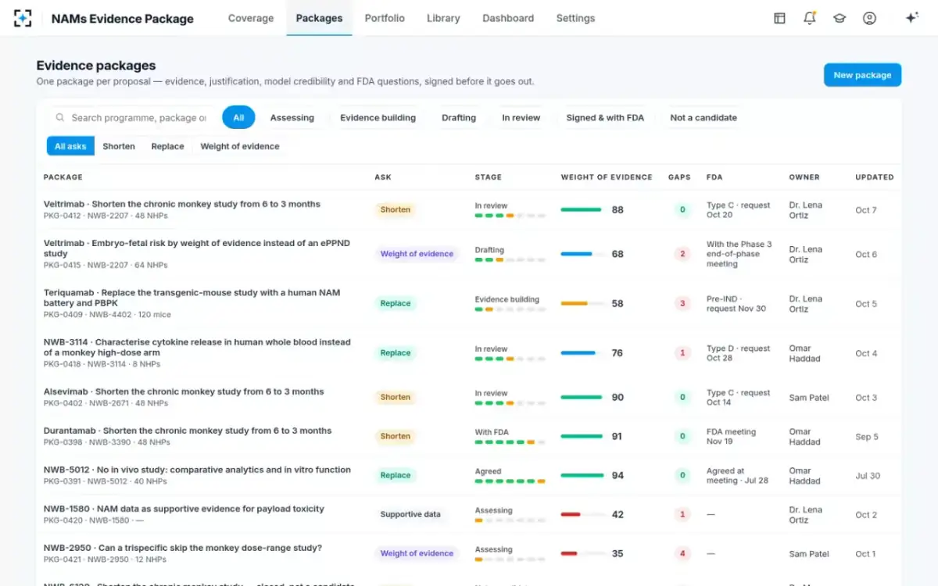The image size is (938, 586).
Task: Go to the Library tab
Action: click(x=443, y=18)
